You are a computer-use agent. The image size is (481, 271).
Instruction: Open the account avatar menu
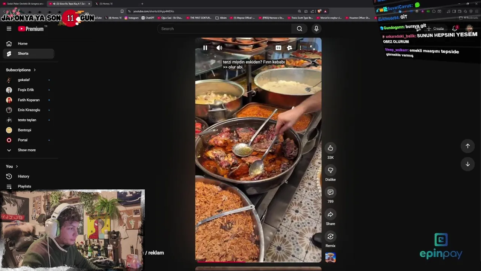pos(469,29)
